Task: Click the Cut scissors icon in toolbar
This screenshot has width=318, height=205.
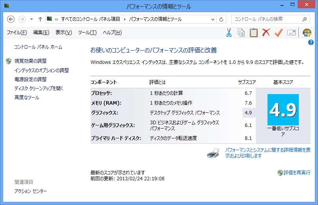Action: (229, 33)
